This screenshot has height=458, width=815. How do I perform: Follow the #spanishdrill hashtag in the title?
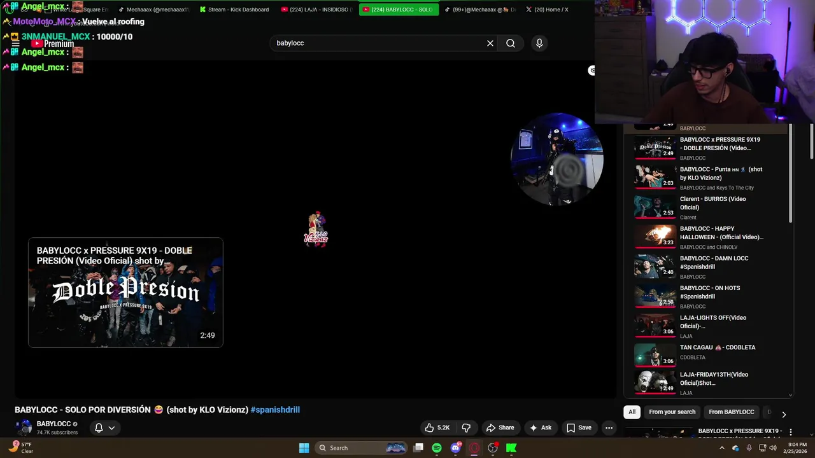[x=275, y=410]
